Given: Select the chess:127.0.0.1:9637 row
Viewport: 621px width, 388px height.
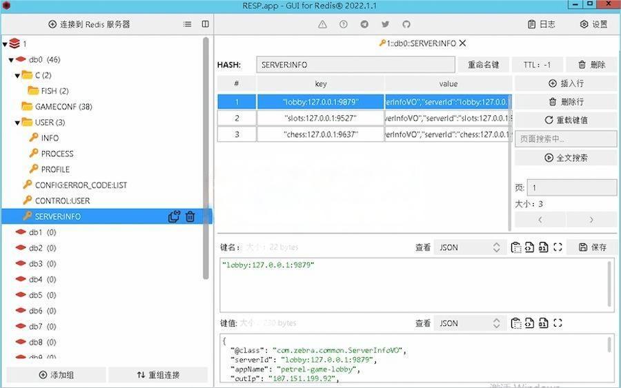Looking at the screenshot, I should tap(364, 134).
